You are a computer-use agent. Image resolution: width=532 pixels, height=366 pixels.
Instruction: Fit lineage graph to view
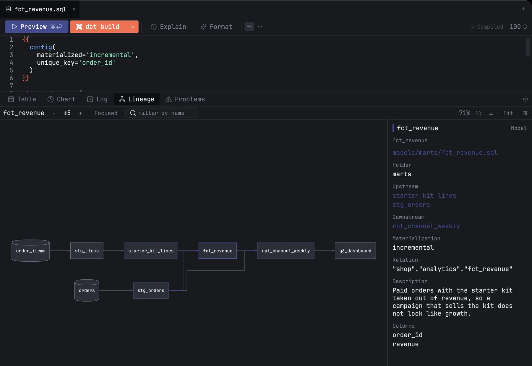click(x=508, y=113)
